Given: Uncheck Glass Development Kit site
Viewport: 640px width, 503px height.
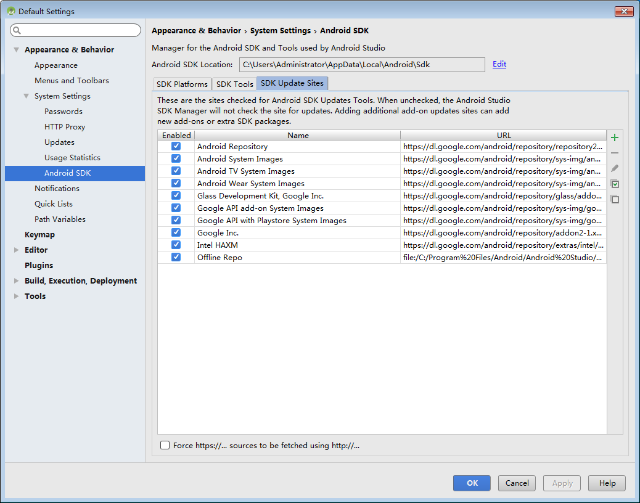Looking at the screenshot, I should (x=176, y=195).
